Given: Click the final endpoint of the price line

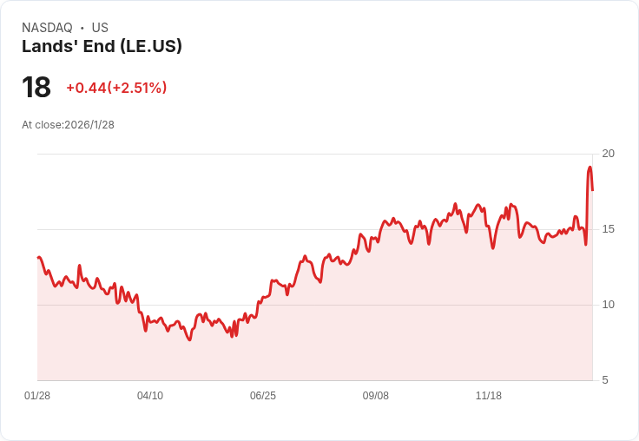Looking at the screenshot, I should tap(592, 189).
